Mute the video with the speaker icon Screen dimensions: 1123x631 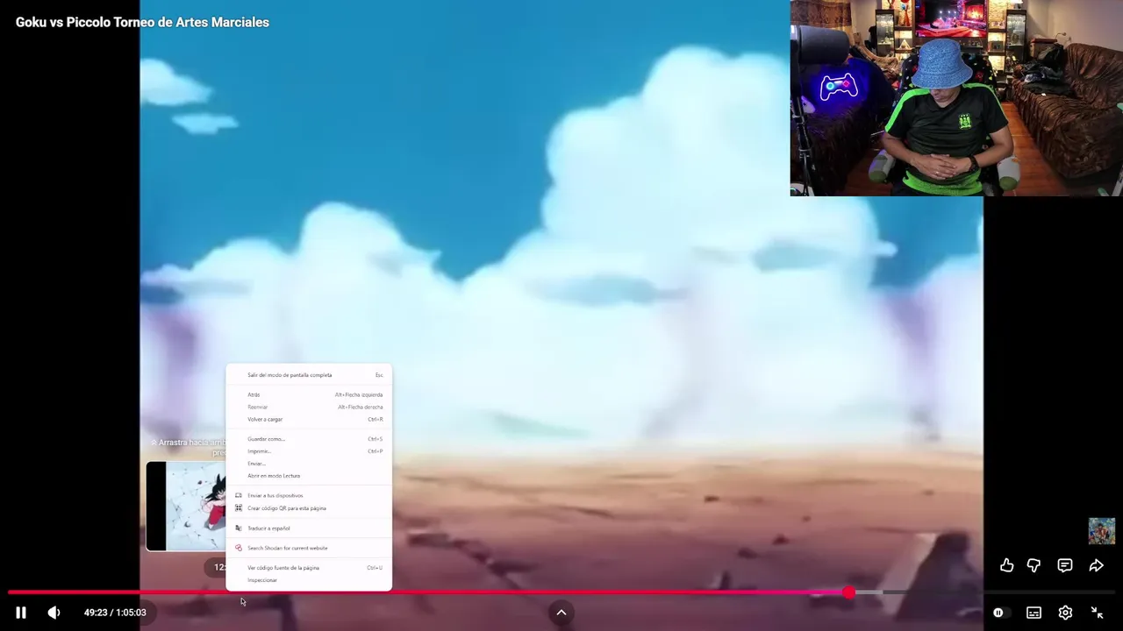(54, 613)
